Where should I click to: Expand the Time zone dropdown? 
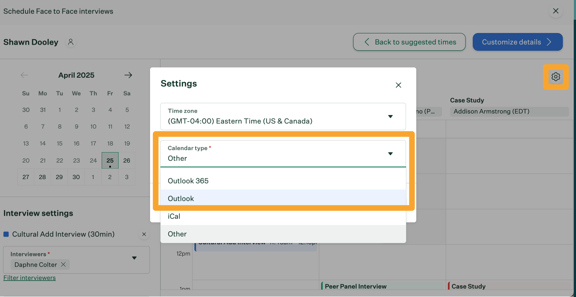[390, 116]
